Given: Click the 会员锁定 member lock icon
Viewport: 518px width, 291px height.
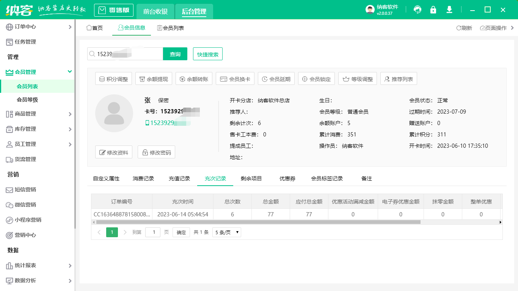Looking at the screenshot, I should (316, 78).
